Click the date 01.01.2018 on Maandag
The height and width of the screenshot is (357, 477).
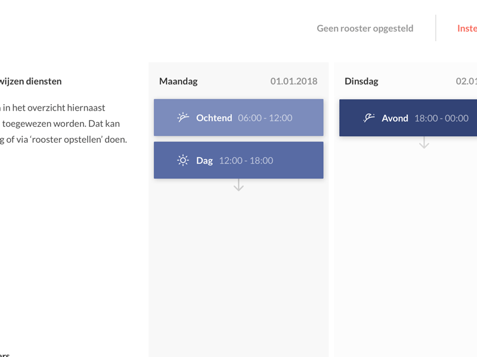(x=294, y=81)
